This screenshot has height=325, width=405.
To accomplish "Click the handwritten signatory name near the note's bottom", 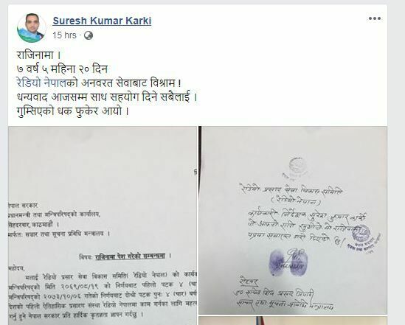I will [x=274, y=293].
